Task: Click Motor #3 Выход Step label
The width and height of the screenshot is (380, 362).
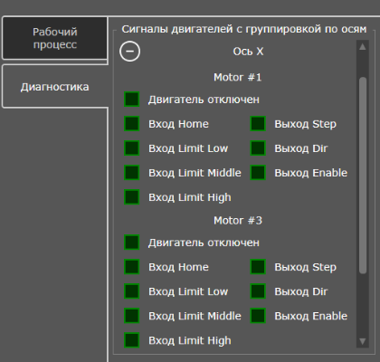Action: click(x=305, y=267)
